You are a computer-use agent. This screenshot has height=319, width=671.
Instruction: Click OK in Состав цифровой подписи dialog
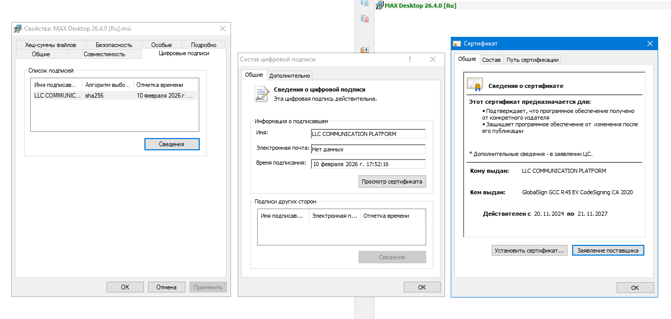pyautogui.click(x=422, y=287)
